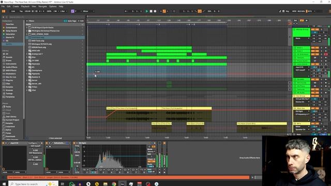Open the Navigate menu
This screenshot has height=186, width=331.
click(42, 7)
